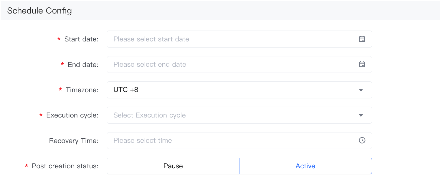Click the Recovery Time clock icon

click(362, 140)
